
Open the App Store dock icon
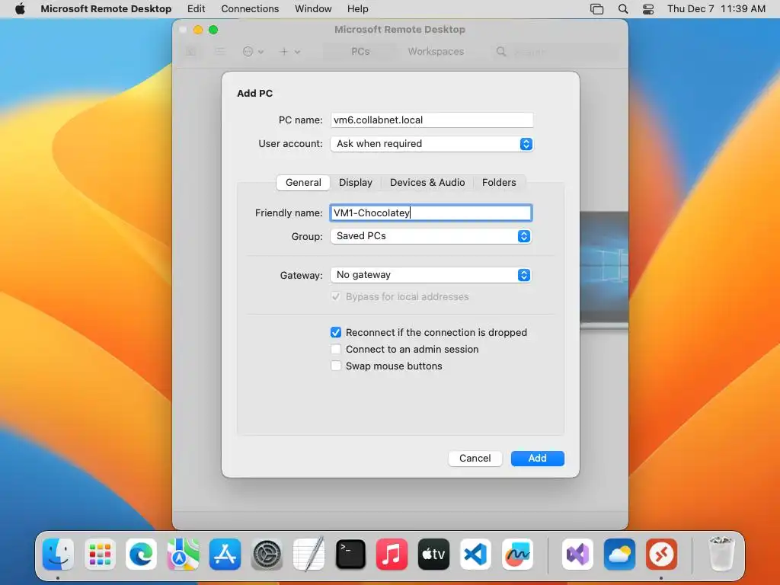tap(225, 554)
